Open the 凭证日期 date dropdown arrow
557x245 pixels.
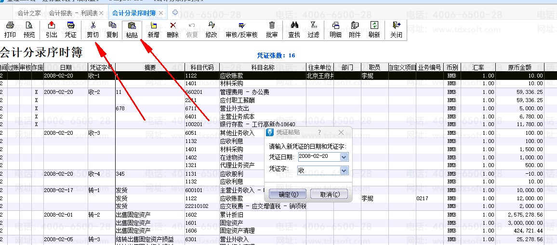[344, 157]
